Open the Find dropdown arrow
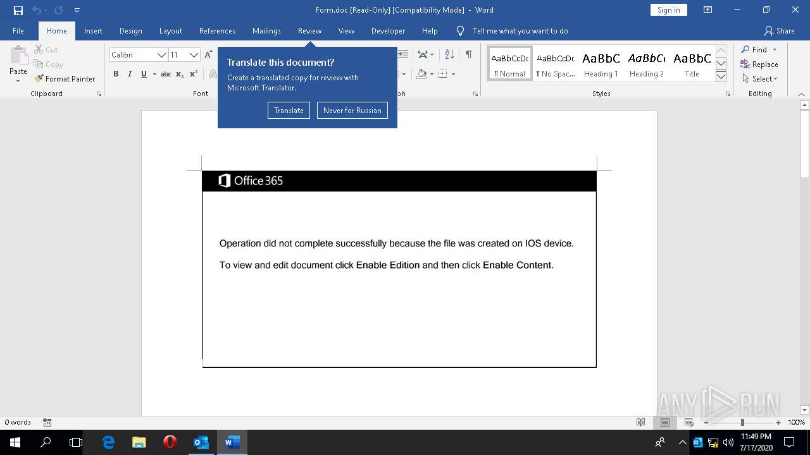 pyautogui.click(x=775, y=50)
